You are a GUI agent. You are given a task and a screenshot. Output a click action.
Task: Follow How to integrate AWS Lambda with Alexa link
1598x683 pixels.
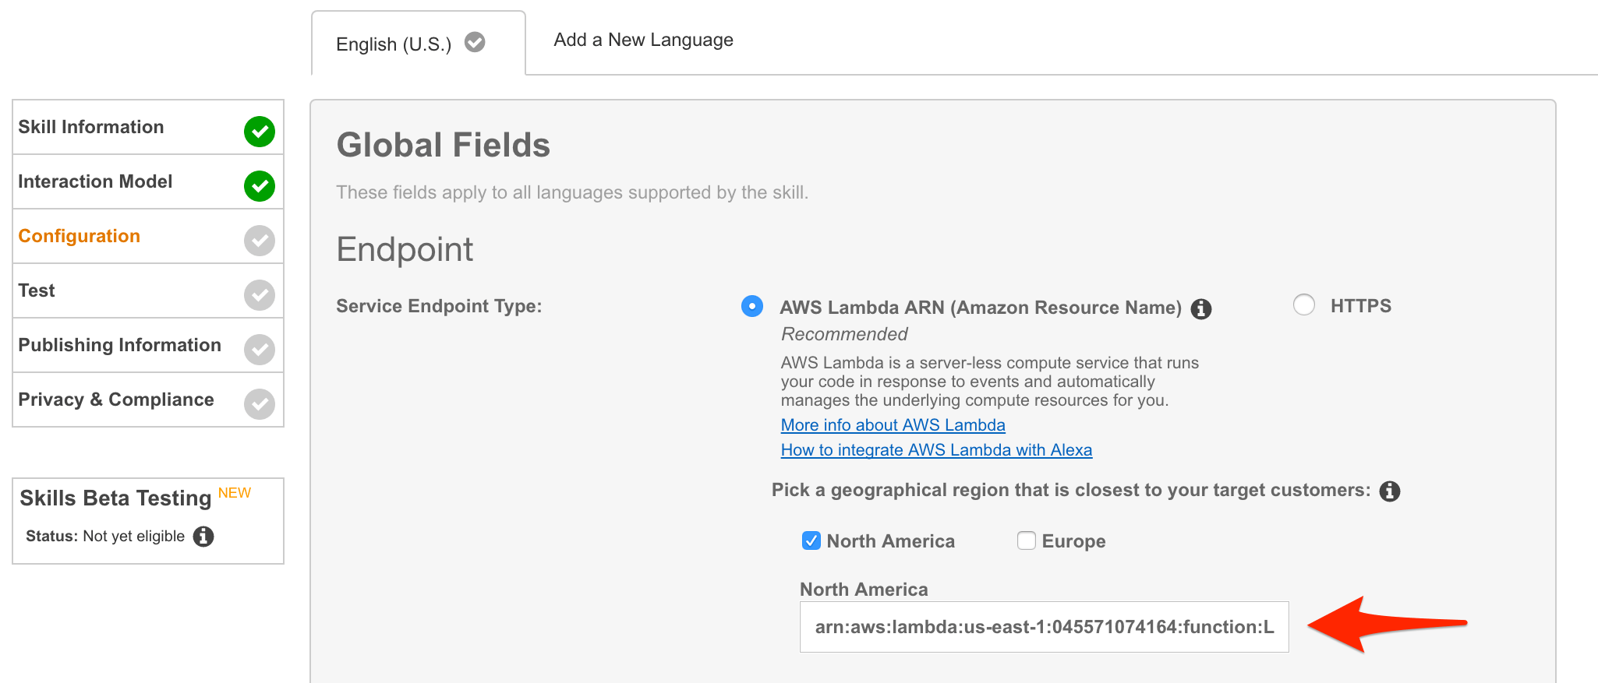[x=936, y=450]
